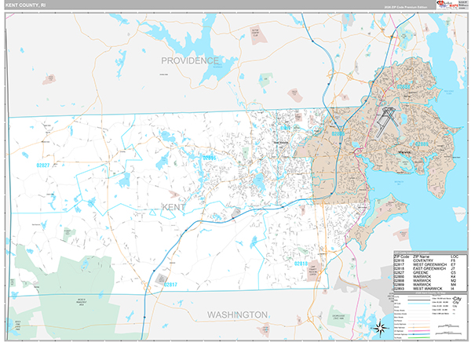Screen dimensions: 471x342
Task: Click locator value I4 for West Warwick
Action: 453,289
